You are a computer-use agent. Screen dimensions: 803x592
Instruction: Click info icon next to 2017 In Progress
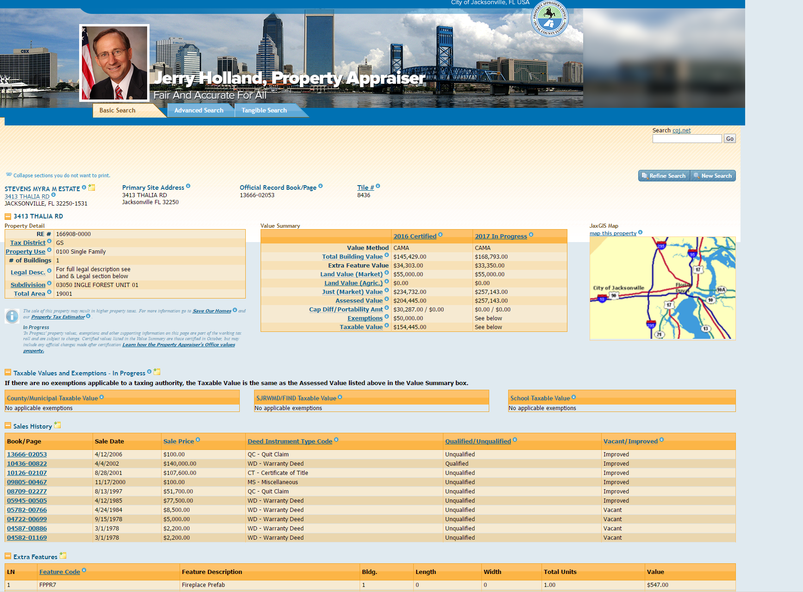point(531,235)
